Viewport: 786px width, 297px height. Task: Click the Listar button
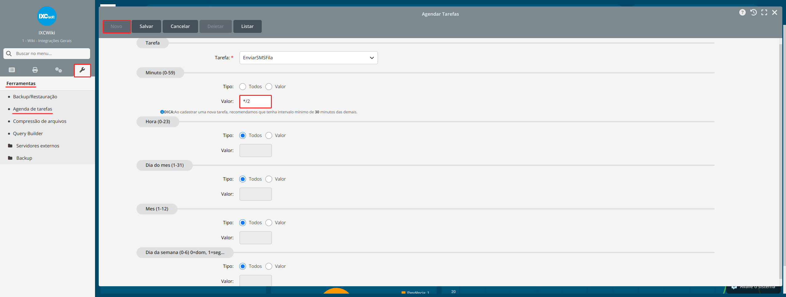248,26
